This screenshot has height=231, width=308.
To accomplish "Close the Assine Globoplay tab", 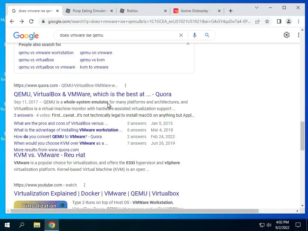I will (x=219, y=11).
